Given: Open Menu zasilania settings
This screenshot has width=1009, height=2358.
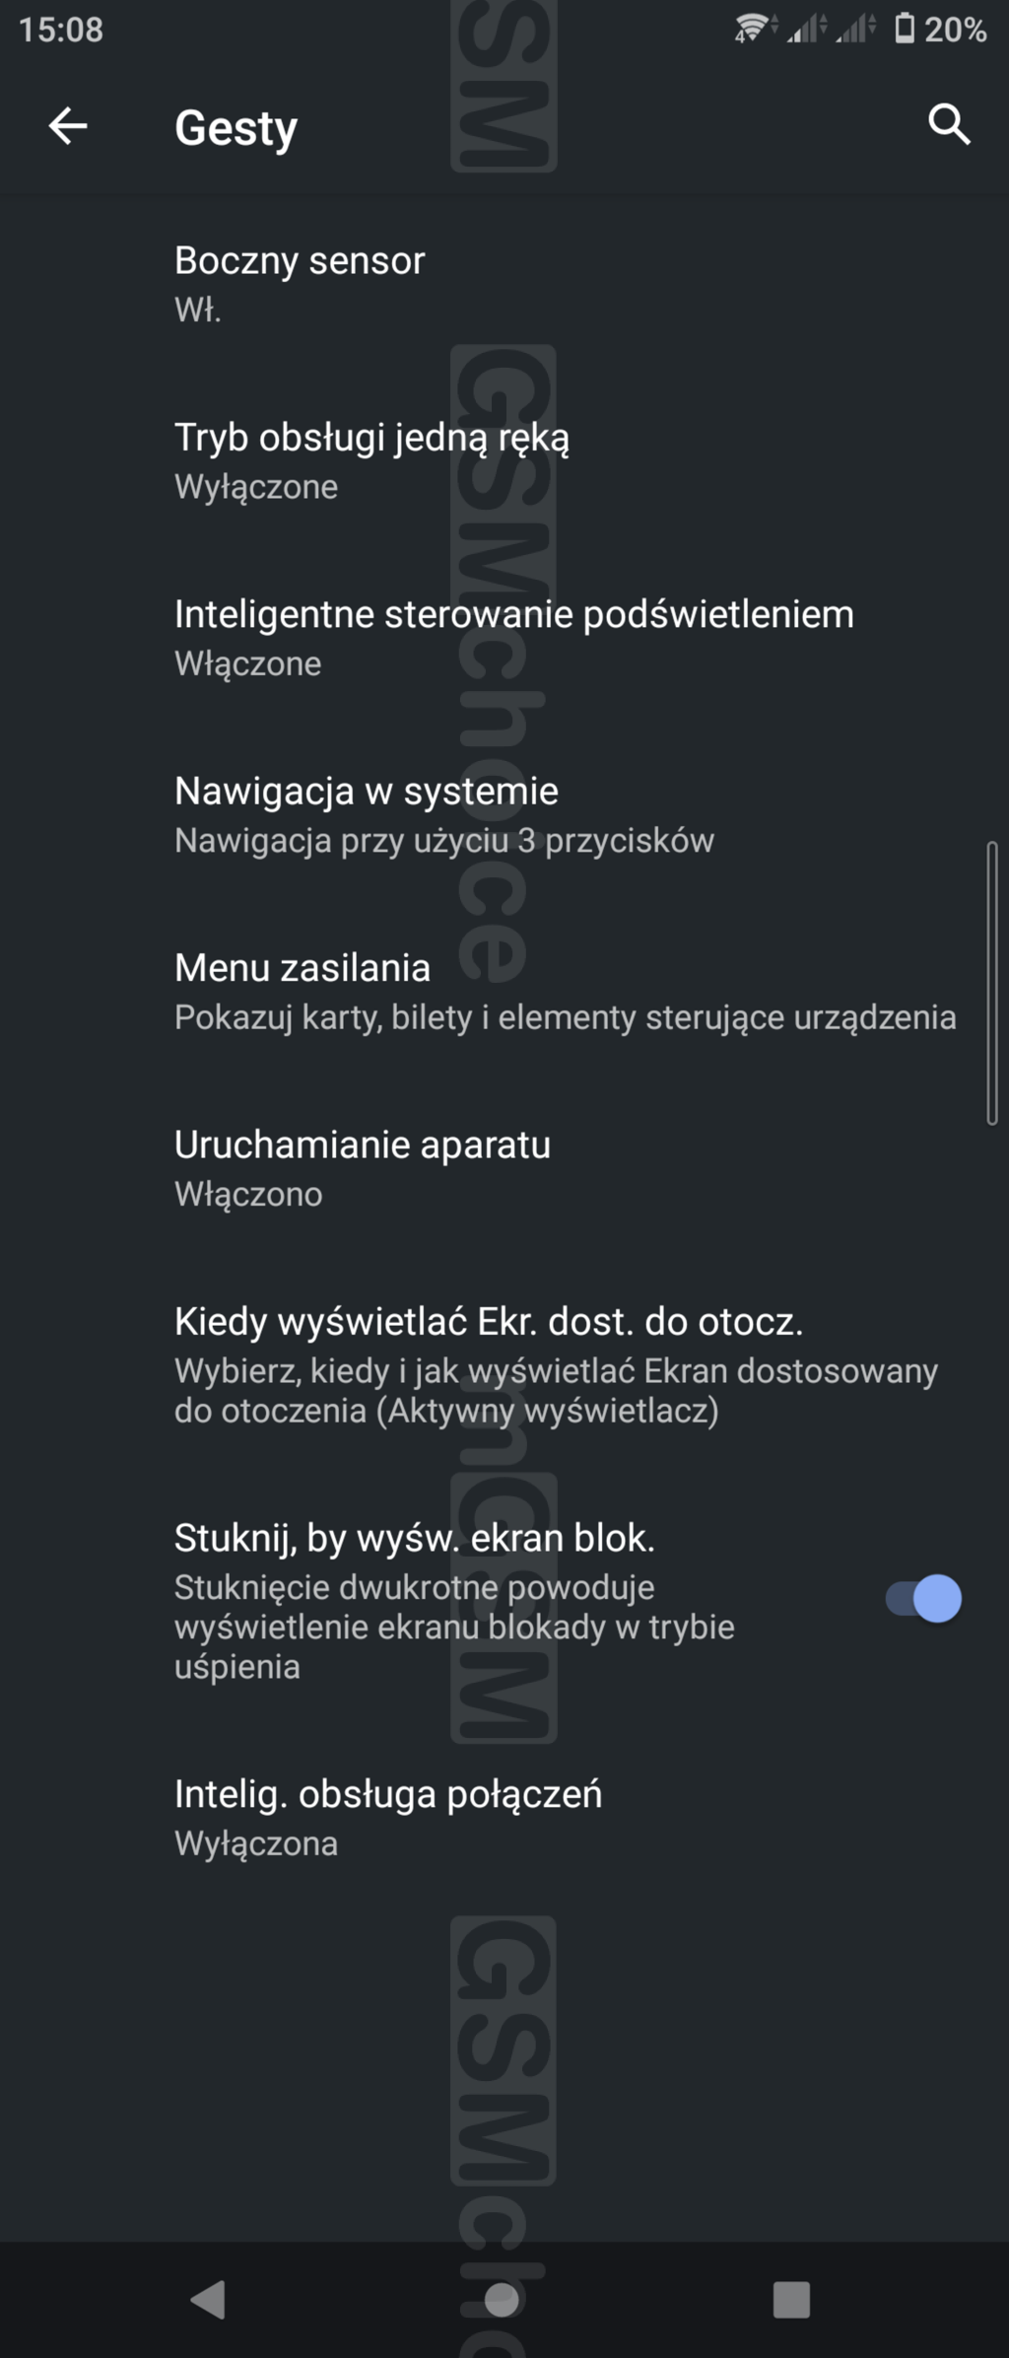Looking at the screenshot, I should click(564, 991).
